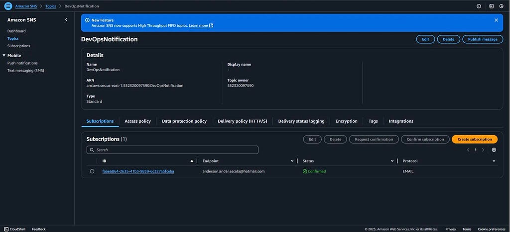The width and height of the screenshot is (510, 232).
Task: Sort by Status column arrow
Action: pos(392,161)
